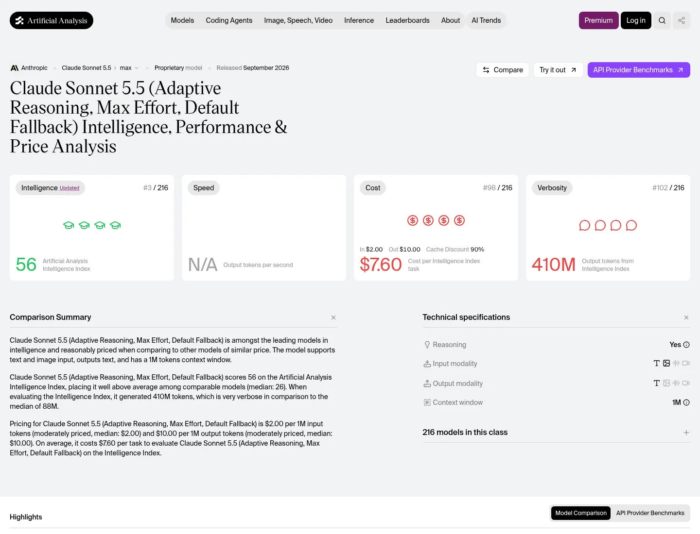Click the "410M" verbosity value
The height and width of the screenshot is (534, 700).
pyautogui.click(x=554, y=265)
